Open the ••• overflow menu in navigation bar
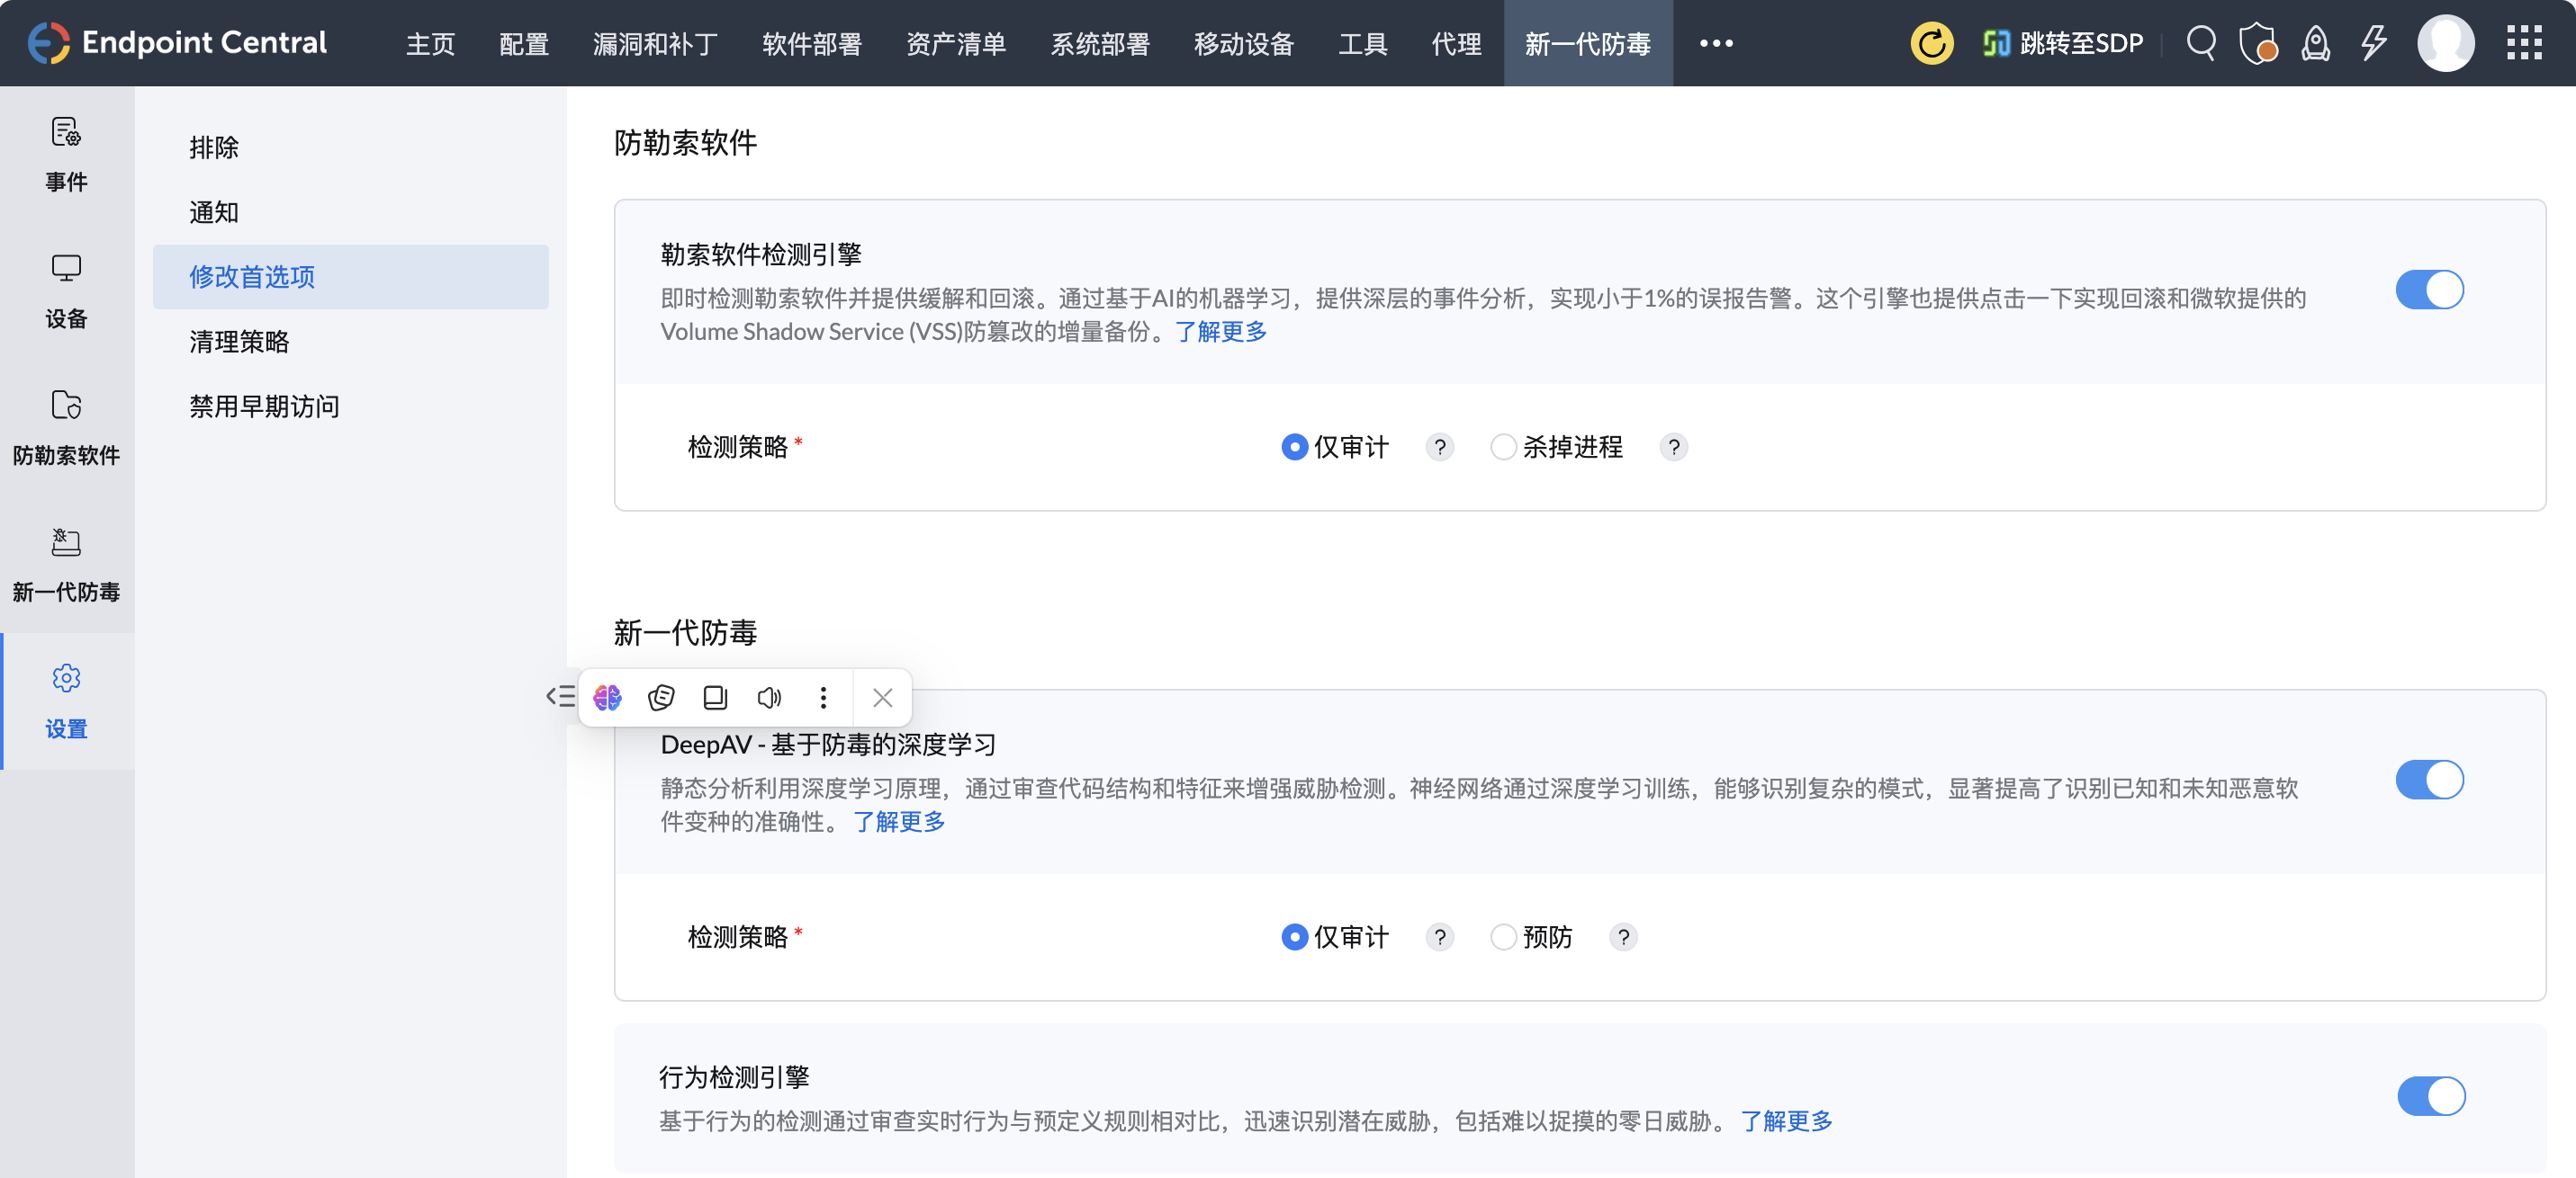Viewport: 2576px width, 1178px height. point(1717,43)
